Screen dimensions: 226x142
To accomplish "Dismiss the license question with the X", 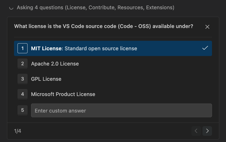I will [207, 27].
